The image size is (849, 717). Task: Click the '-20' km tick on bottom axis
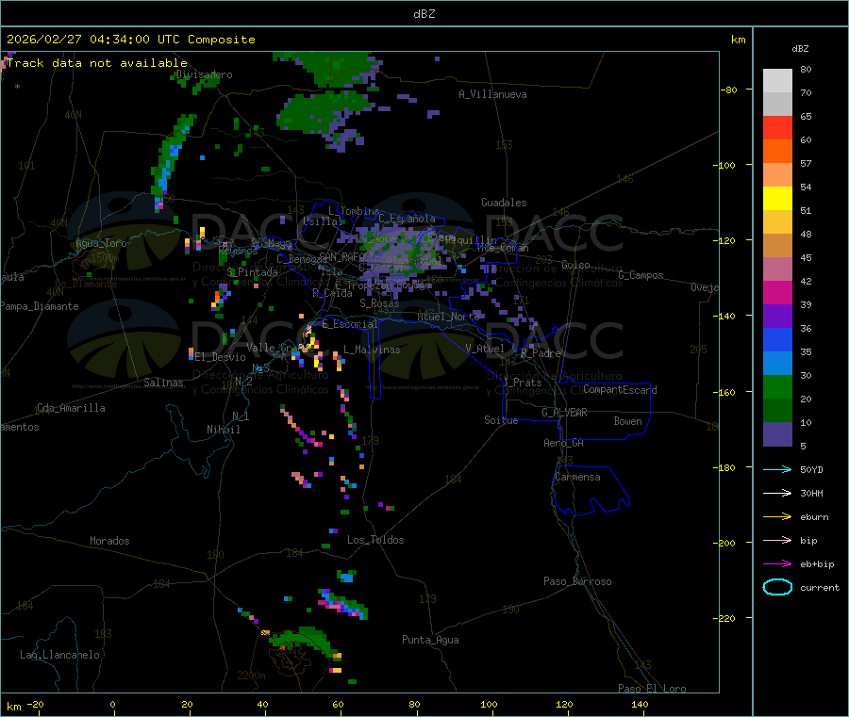[36, 704]
